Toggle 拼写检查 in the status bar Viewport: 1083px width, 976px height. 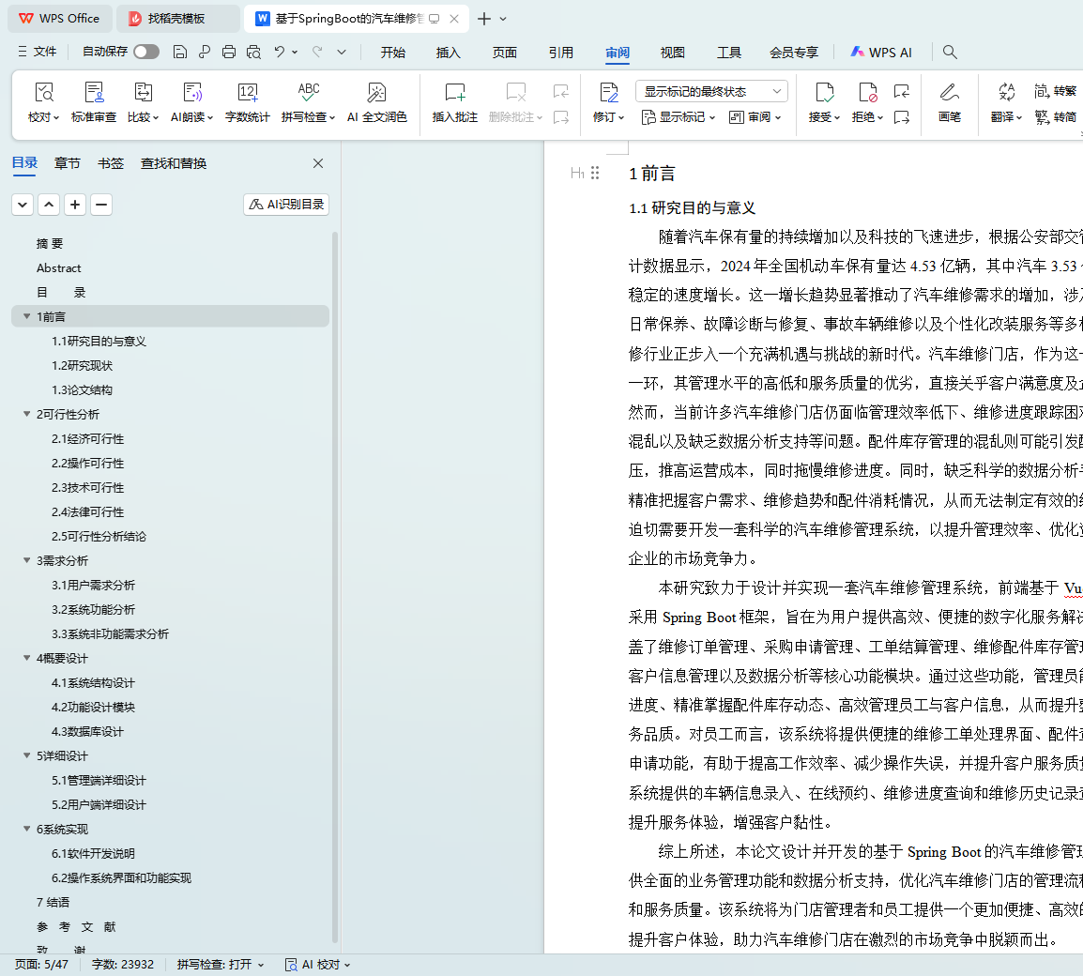point(220,964)
